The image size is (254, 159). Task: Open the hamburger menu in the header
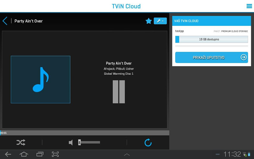coord(249,6)
